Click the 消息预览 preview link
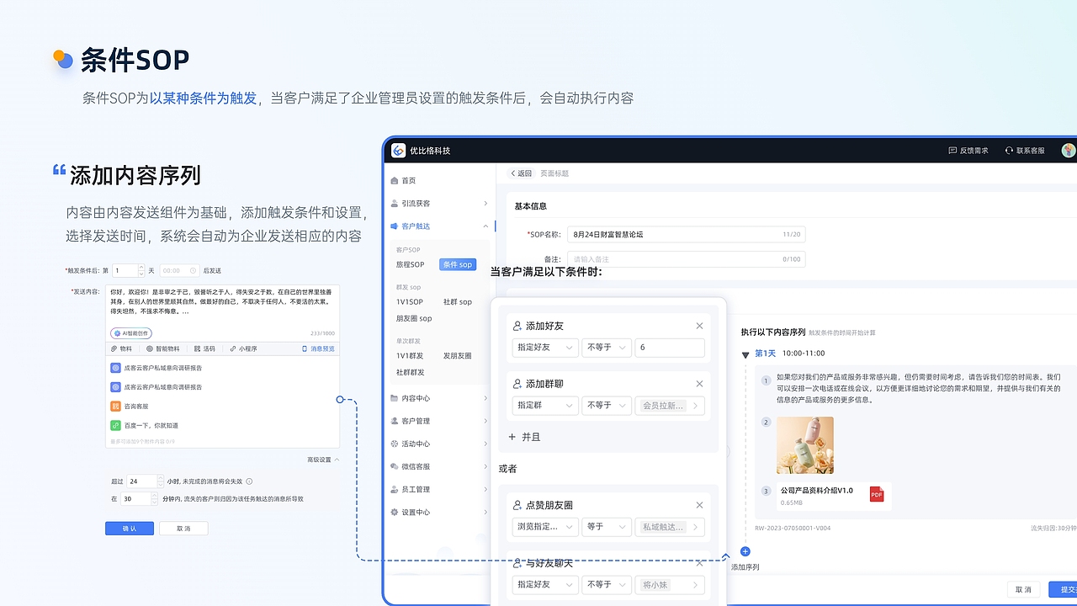This screenshot has width=1077, height=606. (x=318, y=348)
